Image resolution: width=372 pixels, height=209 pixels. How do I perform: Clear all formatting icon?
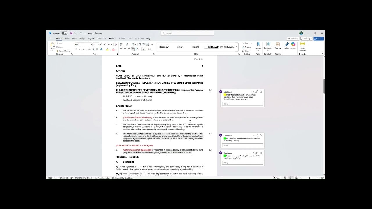[x=115, y=44]
